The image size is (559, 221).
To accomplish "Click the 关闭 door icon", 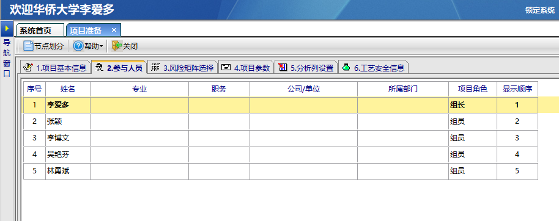I will click(117, 46).
